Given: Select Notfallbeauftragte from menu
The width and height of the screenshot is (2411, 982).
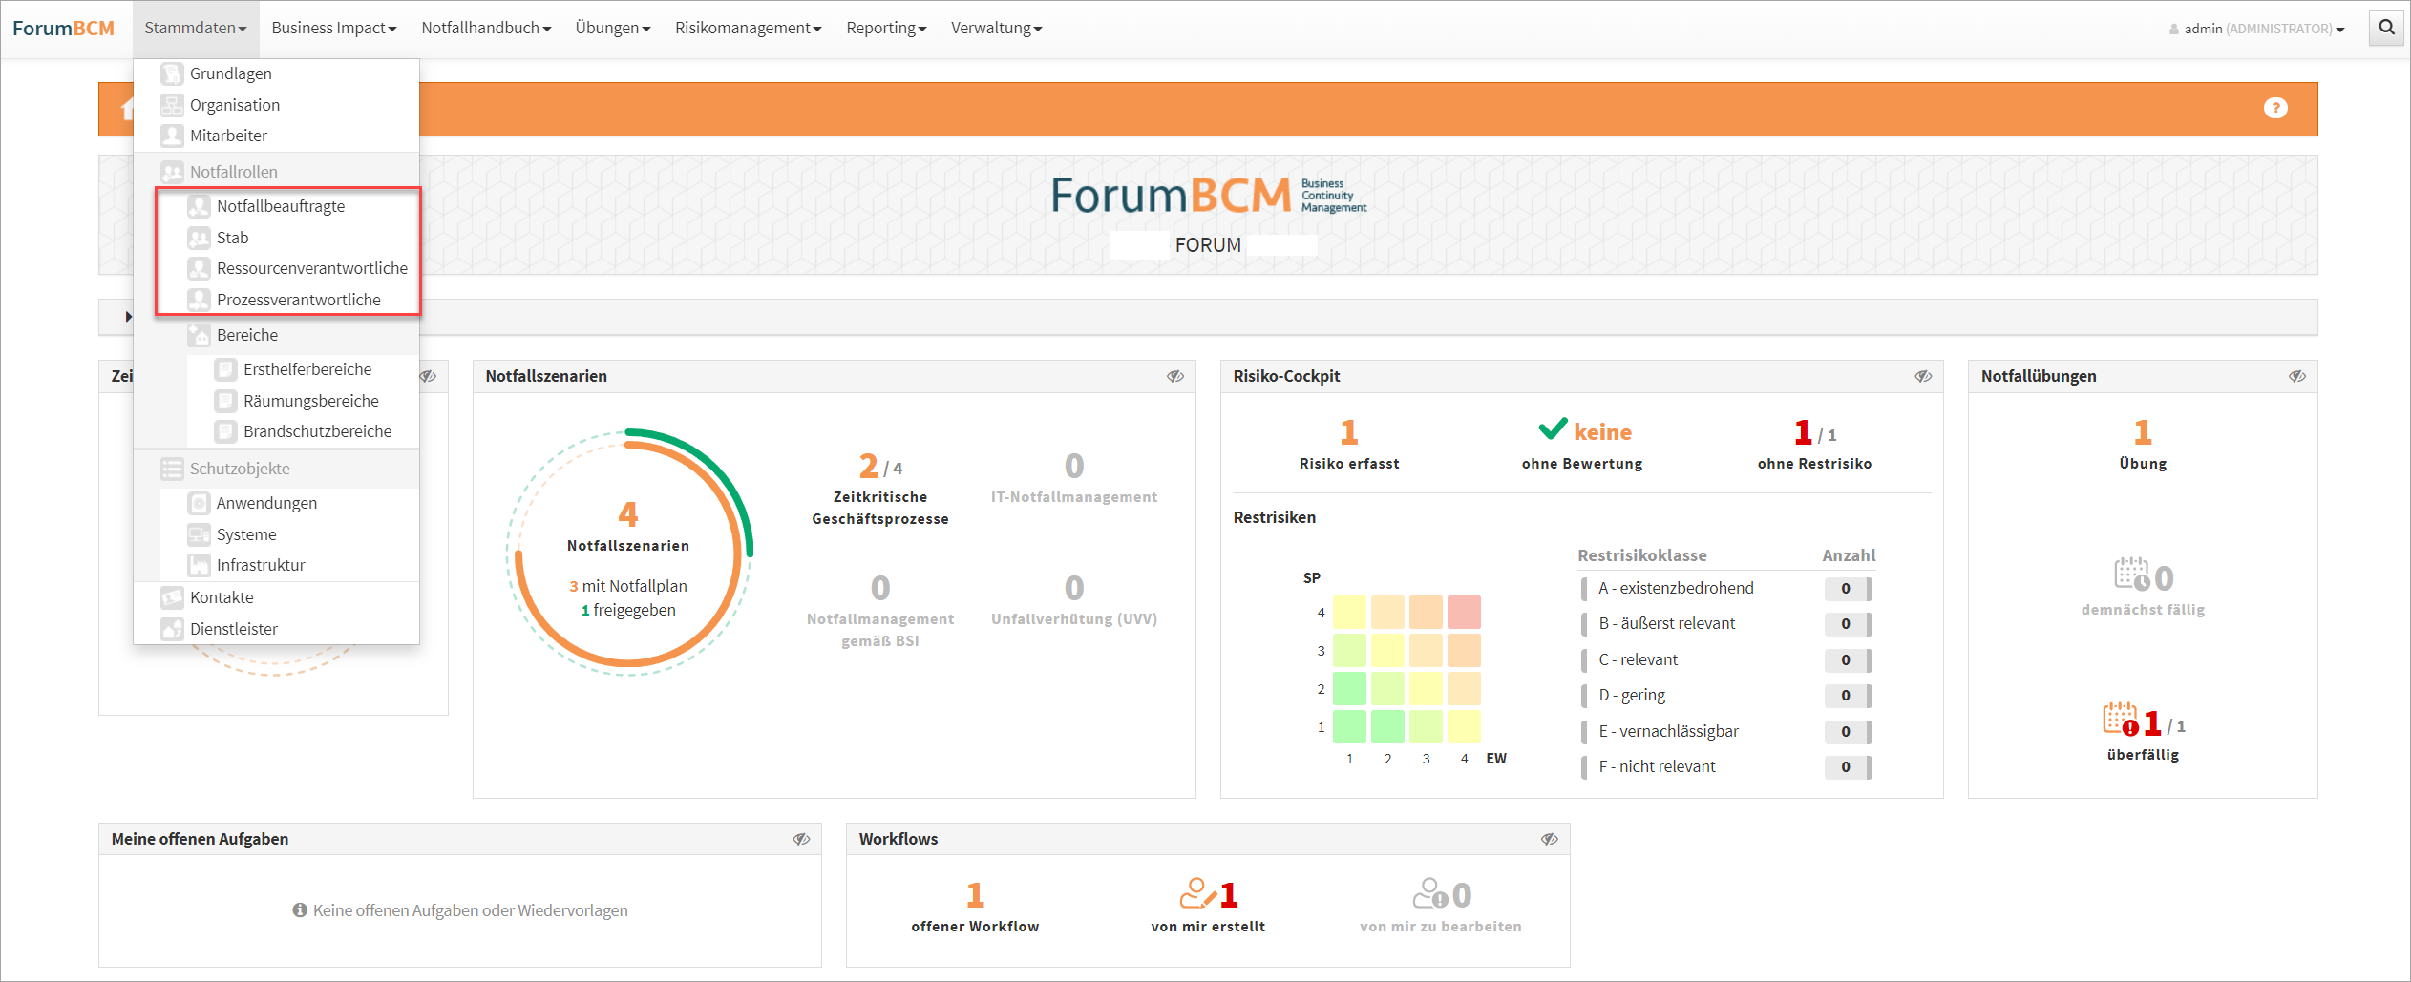Looking at the screenshot, I should (280, 206).
